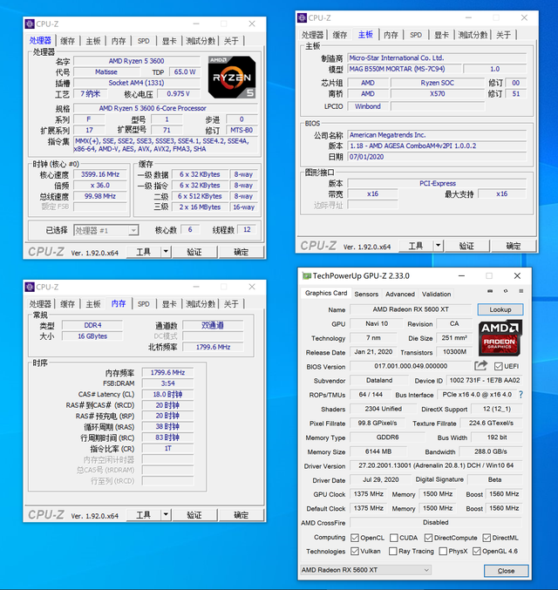Open the GPU-Z Advanced tab
The width and height of the screenshot is (558, 590).
click(x=400, y=294)
